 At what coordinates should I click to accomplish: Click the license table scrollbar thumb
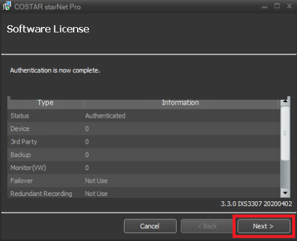[x=285, y=133]
